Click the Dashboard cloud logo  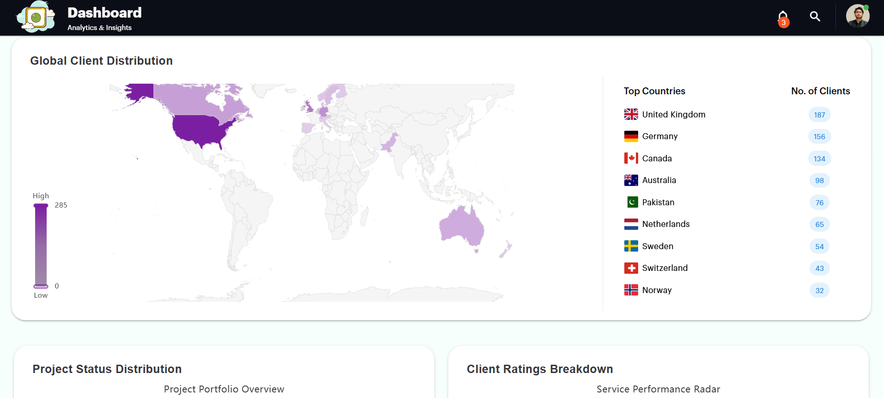(x=36, y=17)
